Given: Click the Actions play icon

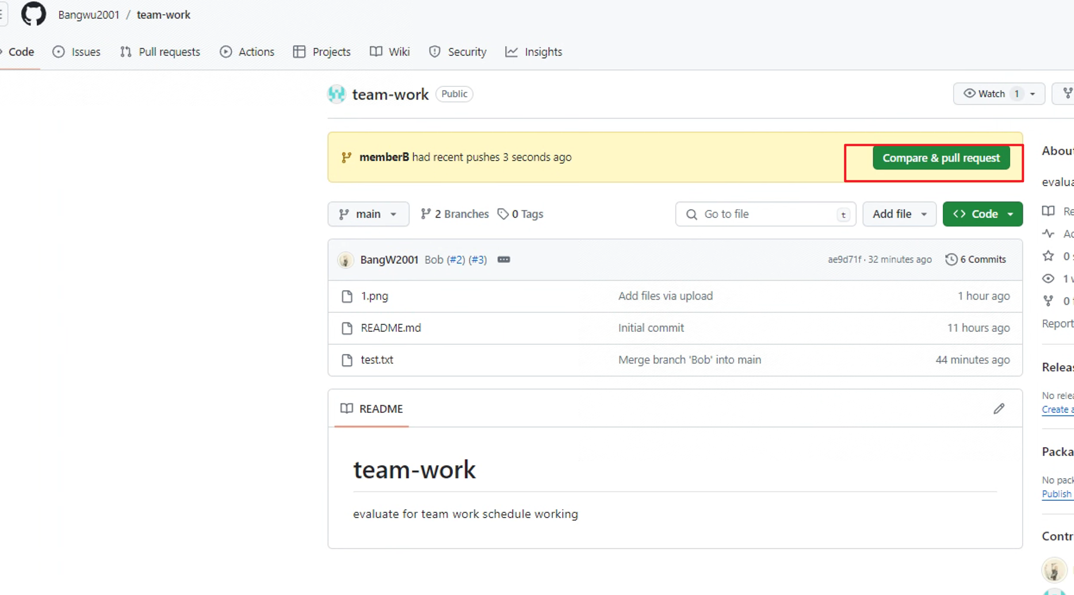Looking at the screenshot, I should (225, 52).
